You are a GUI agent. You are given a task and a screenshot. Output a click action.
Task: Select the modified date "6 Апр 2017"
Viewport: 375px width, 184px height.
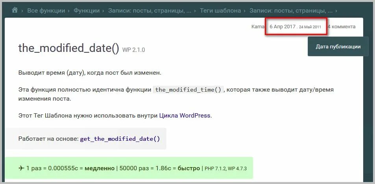click(283, 26)
